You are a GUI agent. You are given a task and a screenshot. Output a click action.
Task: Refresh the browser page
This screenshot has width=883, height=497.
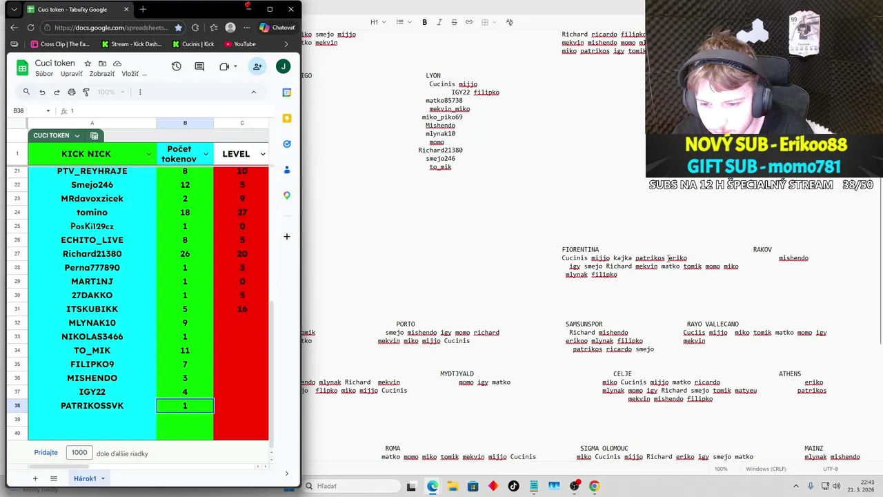[x=30, y=28]
